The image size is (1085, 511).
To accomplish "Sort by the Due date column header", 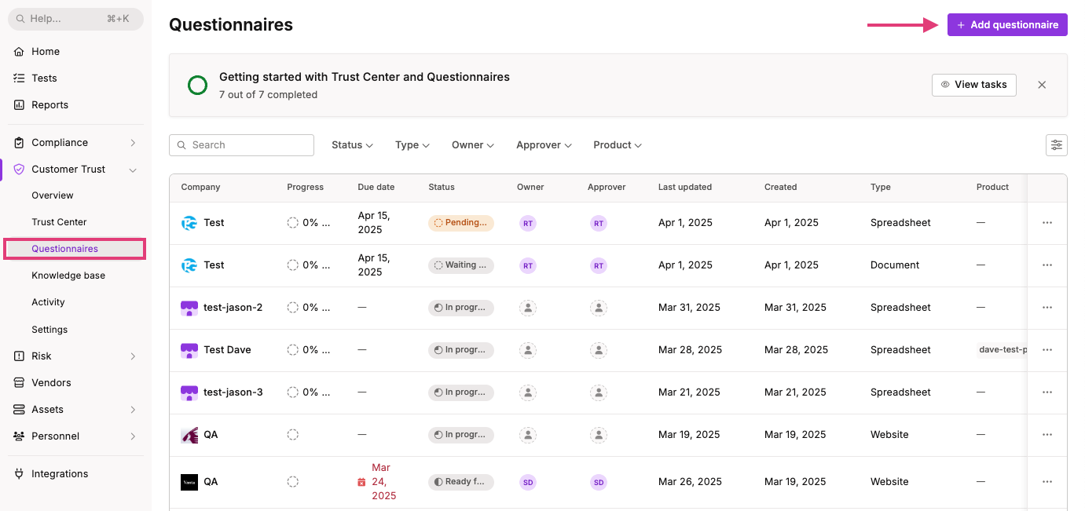I will (x=376, y=188).
